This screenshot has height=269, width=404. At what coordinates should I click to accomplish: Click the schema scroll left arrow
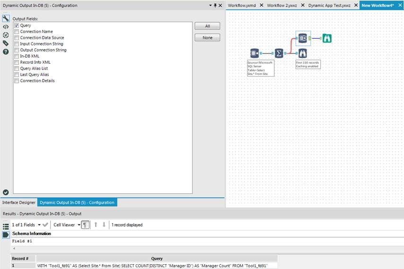[x=14, y=248]
